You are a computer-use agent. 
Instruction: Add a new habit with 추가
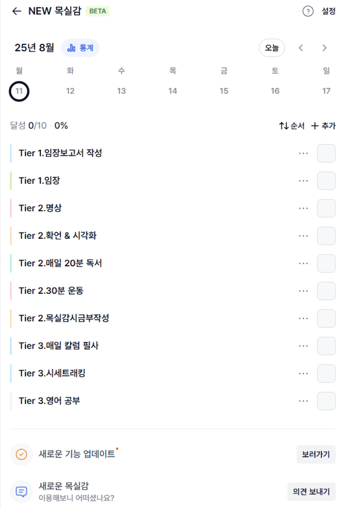(x=323, y=126)
